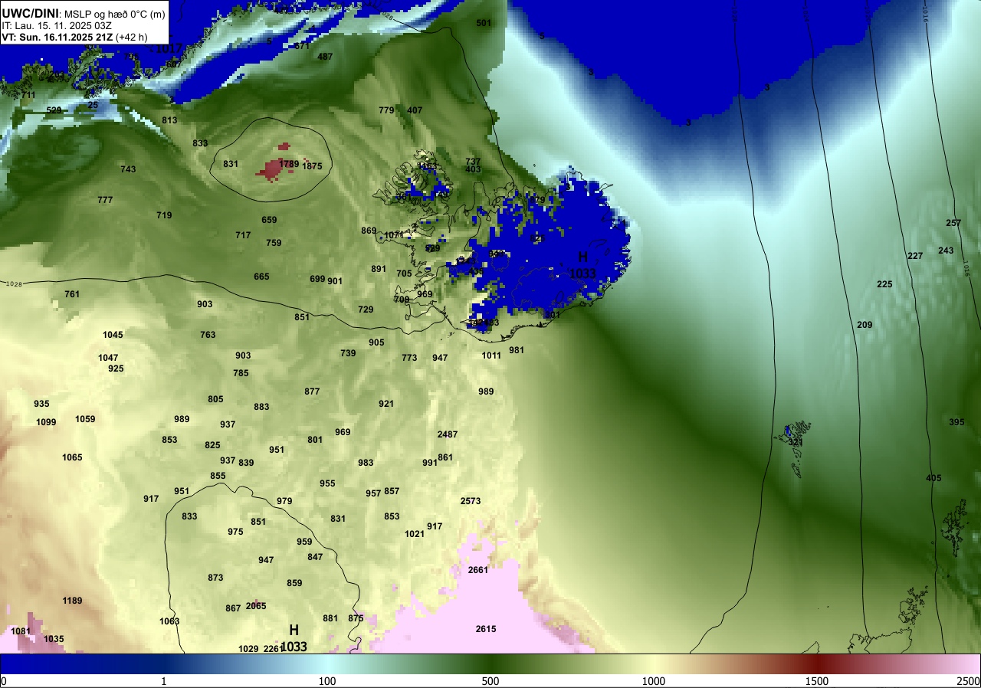
Task: Click the value 2661 in the pink area
Action: coord(478,570)
